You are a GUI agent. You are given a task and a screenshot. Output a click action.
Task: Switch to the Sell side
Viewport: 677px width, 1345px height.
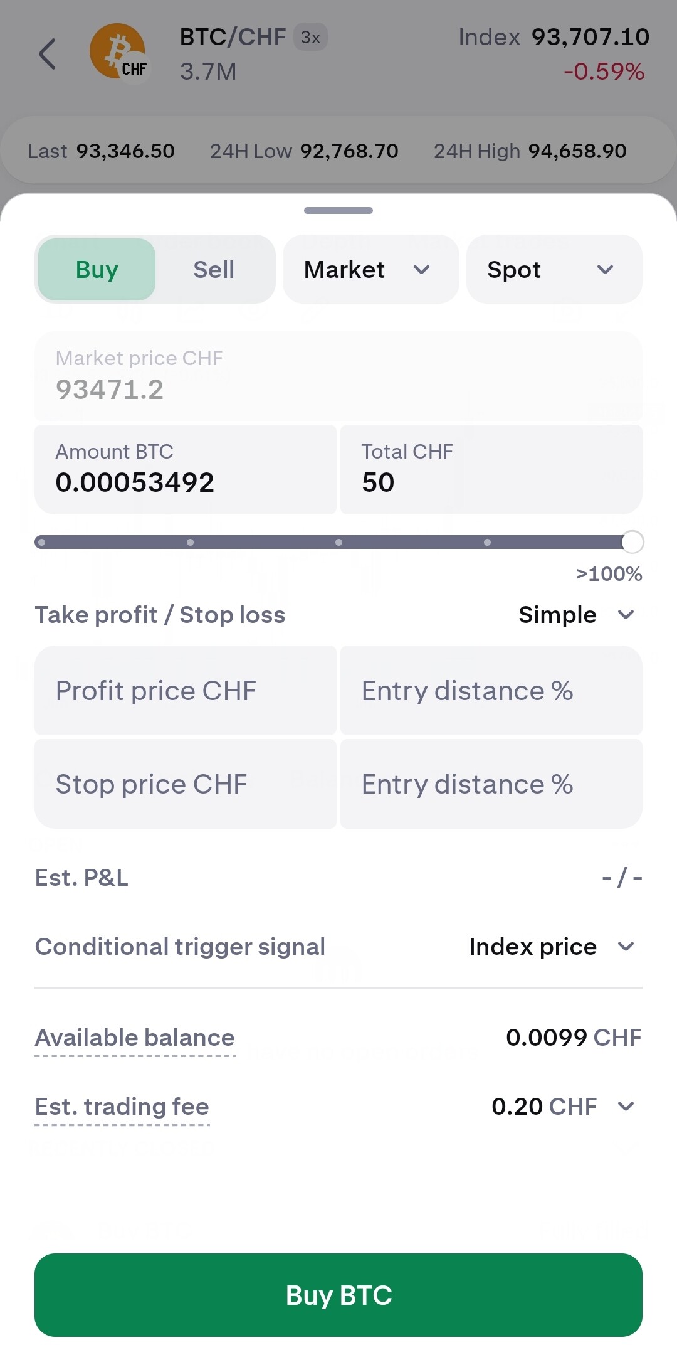point(214,270)
